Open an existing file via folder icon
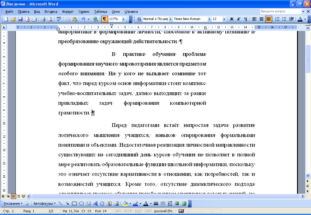Image resolution: width=311 pixels, height=215 pixels. click(13, 19)
